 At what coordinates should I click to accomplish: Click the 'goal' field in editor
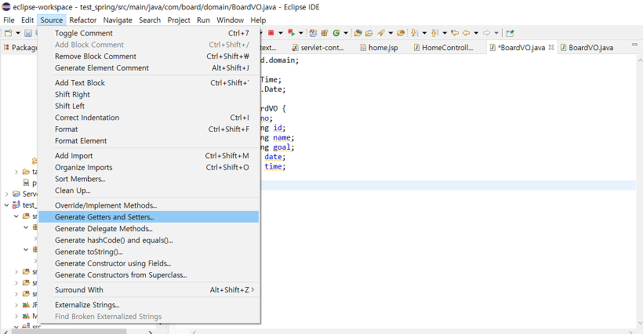coord(282,147)
